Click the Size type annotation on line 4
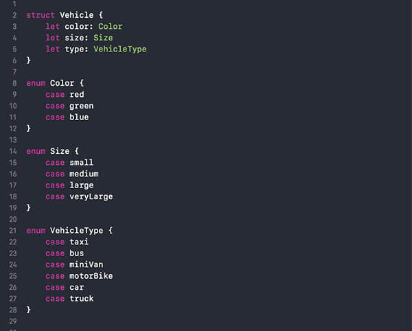The height and width of the screenshot is (331, 412). (103, 38)
